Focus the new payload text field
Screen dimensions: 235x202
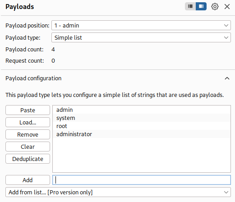(x=142, y=180)
